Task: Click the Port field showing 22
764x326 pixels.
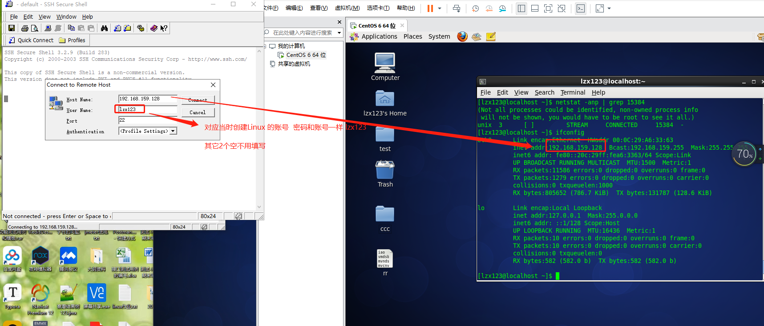Action: (x=148, y=120)
